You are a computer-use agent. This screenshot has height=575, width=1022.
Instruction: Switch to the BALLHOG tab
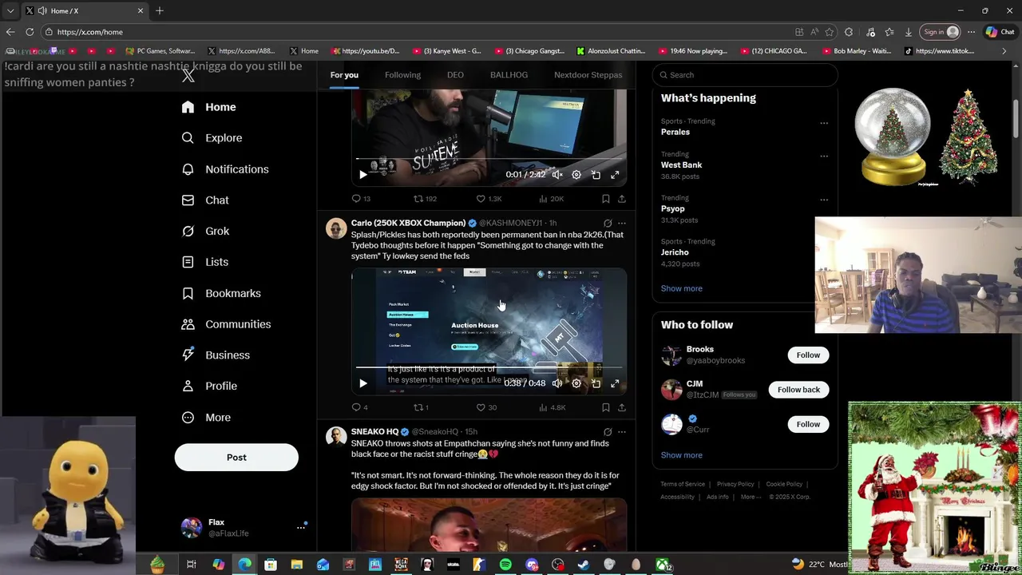tap(509, 75)
